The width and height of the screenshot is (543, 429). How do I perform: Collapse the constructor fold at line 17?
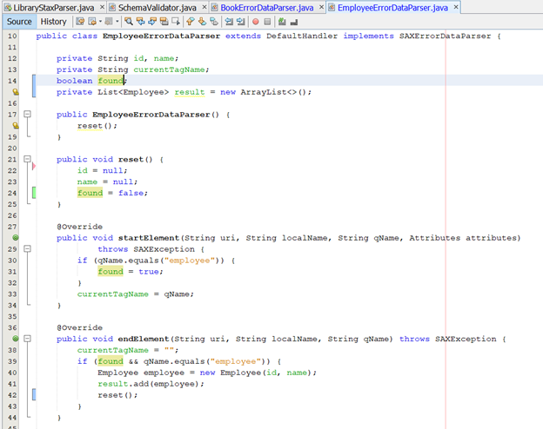pos(27,114)
